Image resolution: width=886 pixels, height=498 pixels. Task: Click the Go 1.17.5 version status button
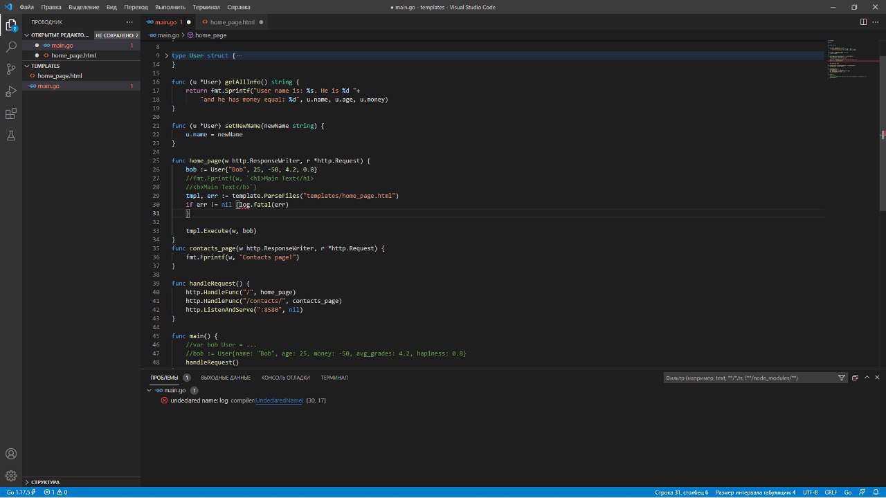[21, 492]
